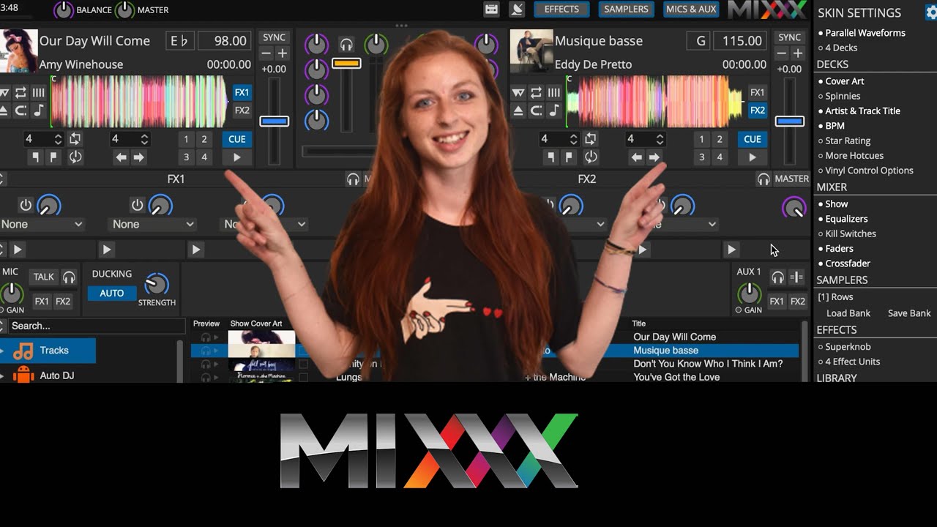Toggle headphone listen for FX1 unit
Viewport: 937px width, 527px height.
pos(353,179)
